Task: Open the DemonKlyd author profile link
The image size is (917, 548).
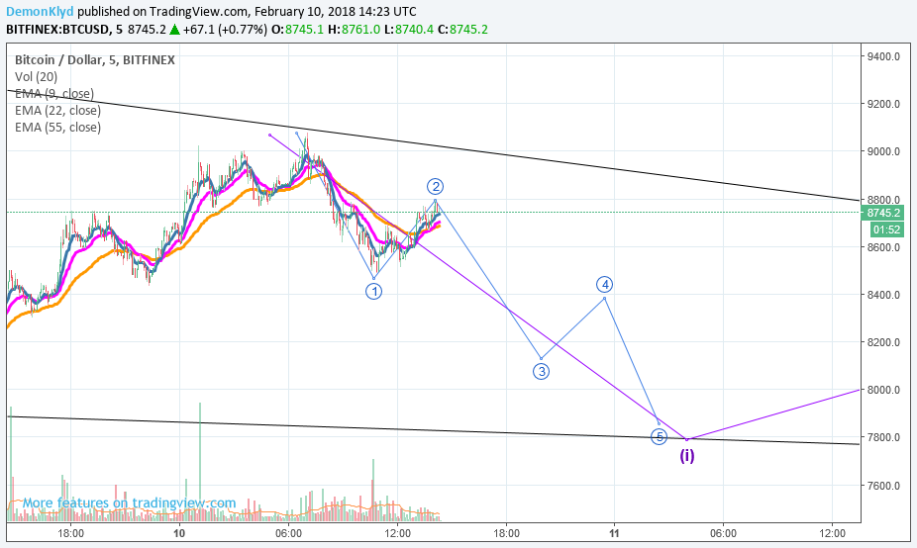Action: tap(40, 12)
